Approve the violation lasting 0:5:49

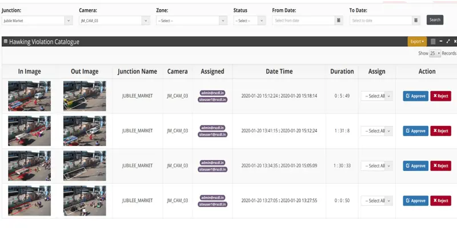click(x=415, y=96)
